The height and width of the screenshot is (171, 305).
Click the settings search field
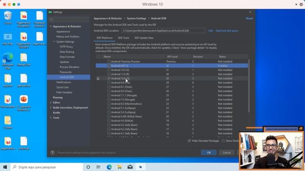[69, 19]
